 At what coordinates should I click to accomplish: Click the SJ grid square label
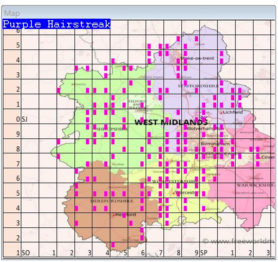25,119
